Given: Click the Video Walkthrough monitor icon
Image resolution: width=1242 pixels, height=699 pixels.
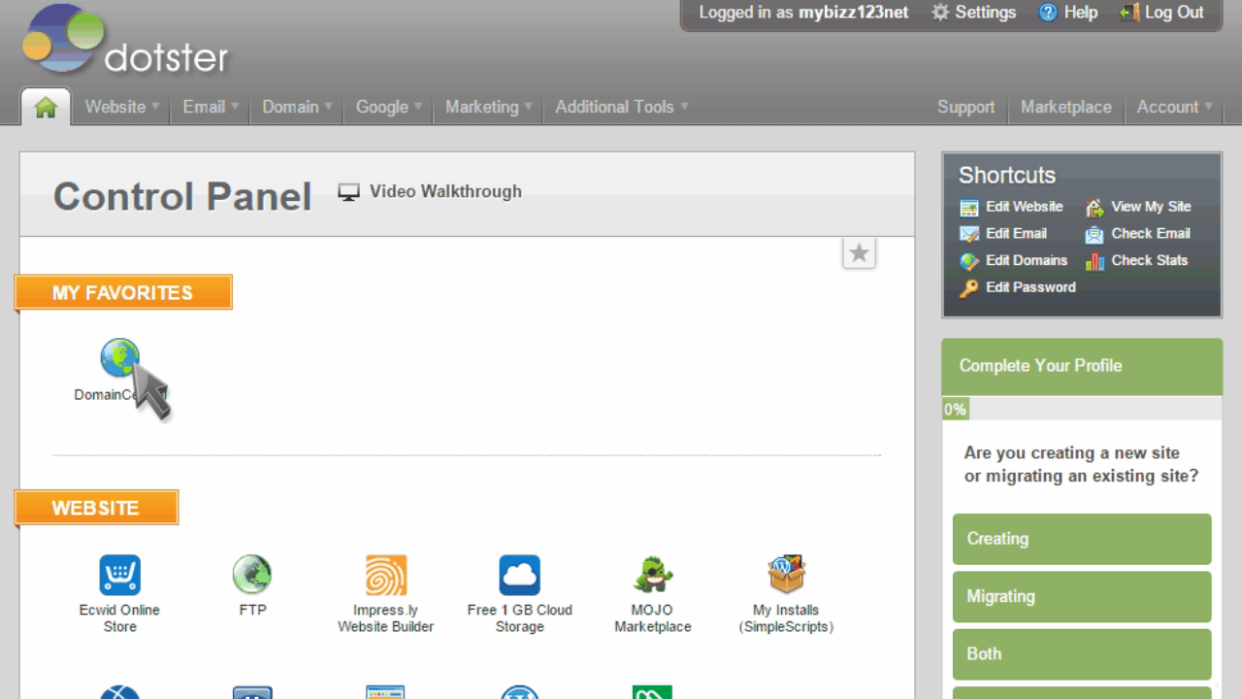Looking at the screenshot, I should [348, 192].
